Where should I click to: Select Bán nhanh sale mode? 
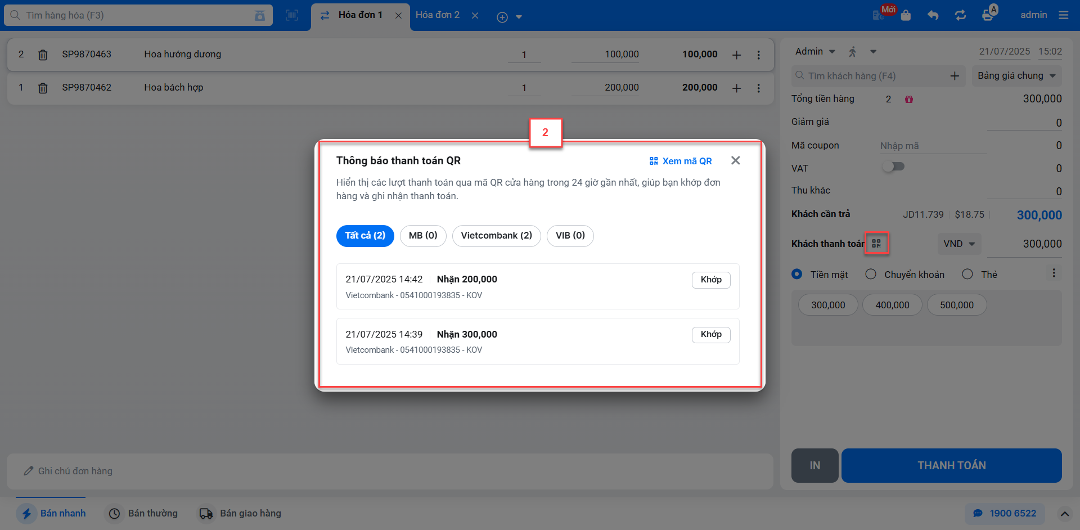[51, 514]
